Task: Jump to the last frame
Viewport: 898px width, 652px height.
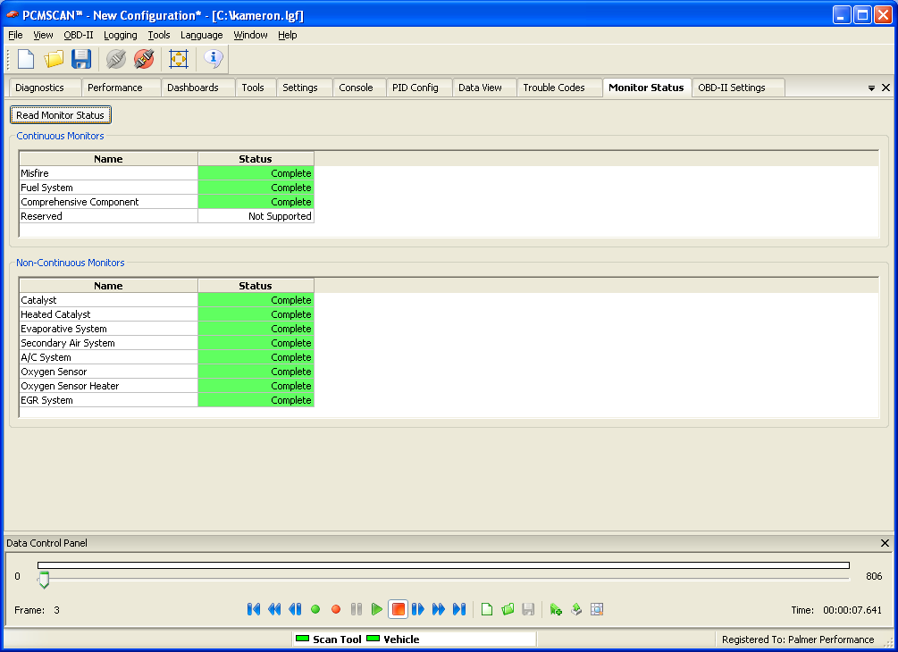Action: [459, 609]
